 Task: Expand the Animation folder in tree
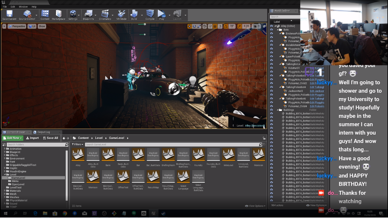pos(5,149)
